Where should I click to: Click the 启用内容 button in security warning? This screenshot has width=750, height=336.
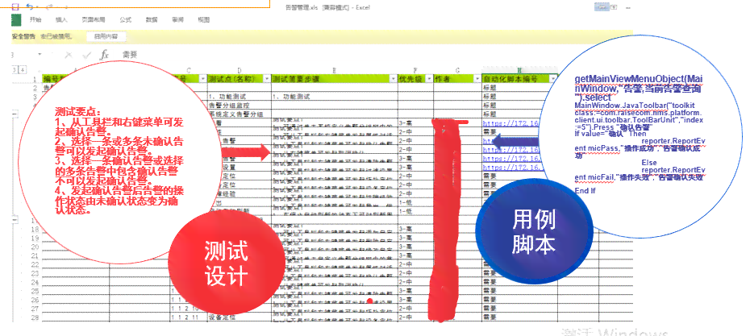106,36
